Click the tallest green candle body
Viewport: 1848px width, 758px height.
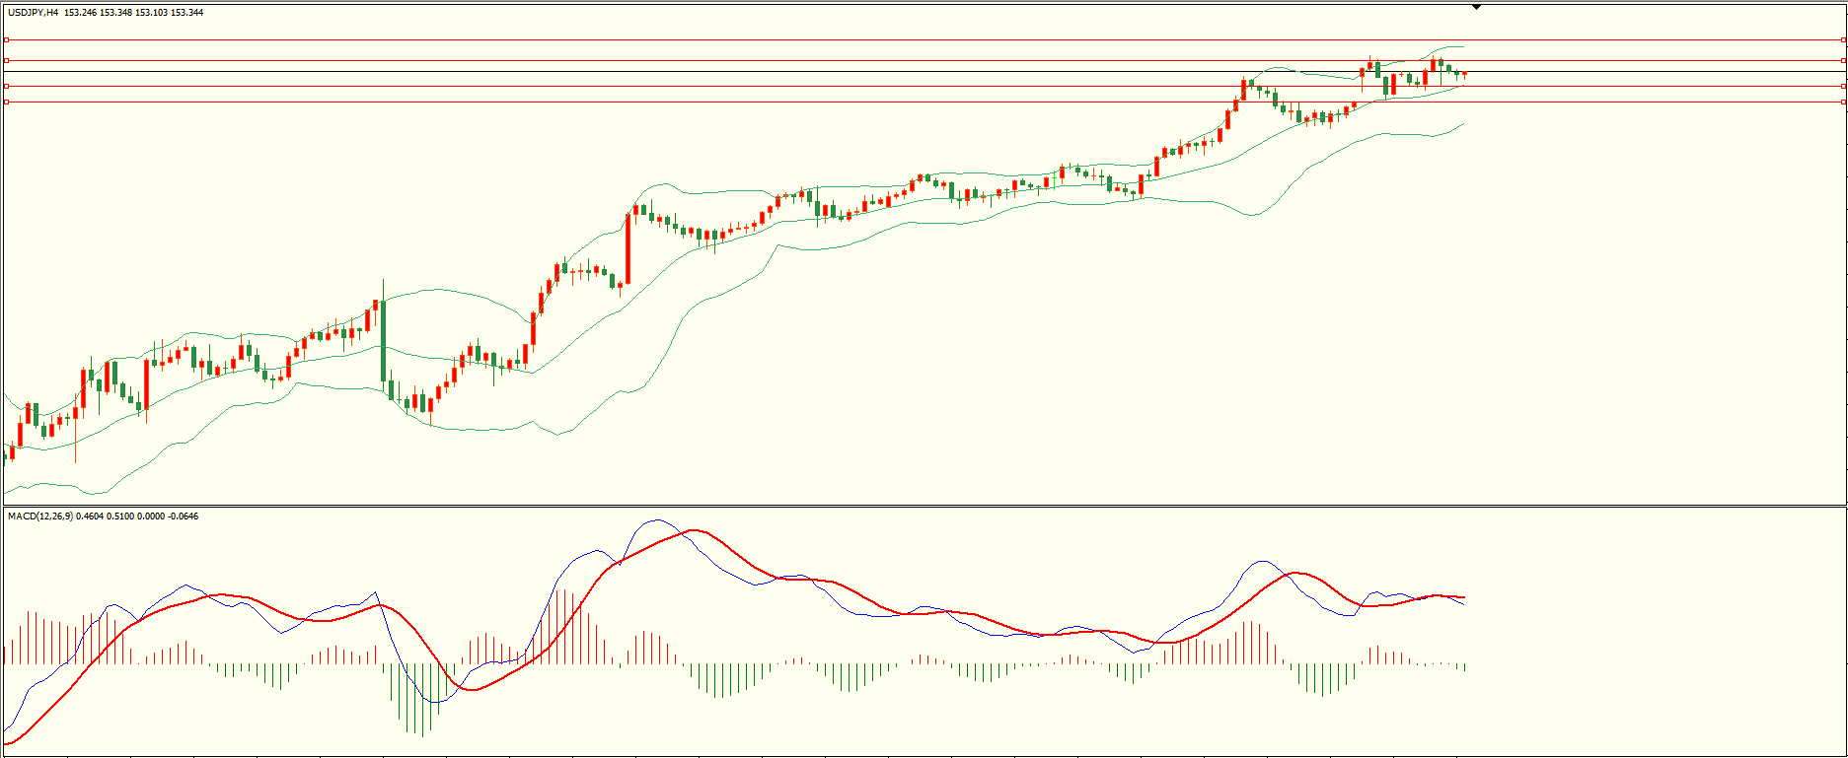click(383, 340)
